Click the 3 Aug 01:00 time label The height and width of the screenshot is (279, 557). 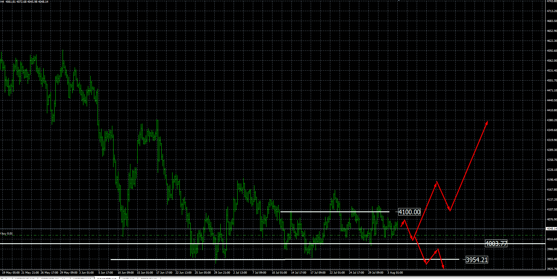coord(395,273)
